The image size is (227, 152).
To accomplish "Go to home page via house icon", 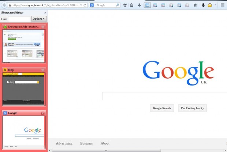I will click(x=195, y=5).
